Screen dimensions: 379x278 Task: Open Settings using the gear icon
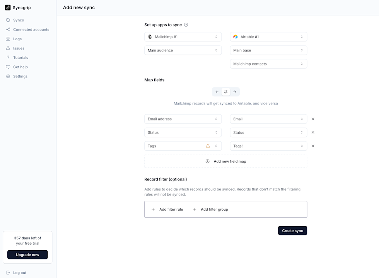coord(8,76)
